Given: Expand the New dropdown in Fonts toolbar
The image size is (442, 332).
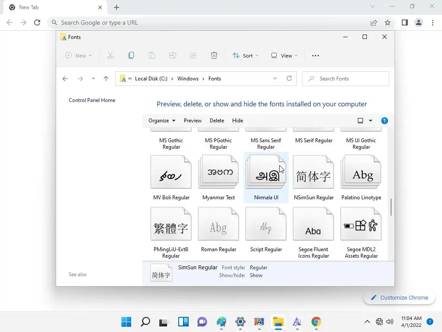Looking at the screenshot, I should click(79, 56).
